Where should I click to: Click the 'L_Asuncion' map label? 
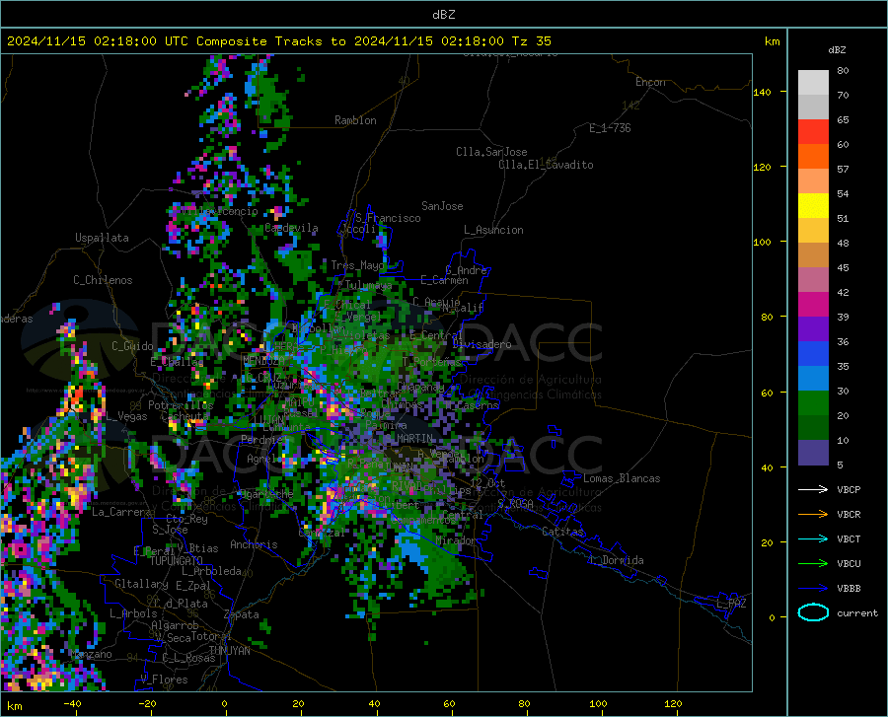coord(493,230)
